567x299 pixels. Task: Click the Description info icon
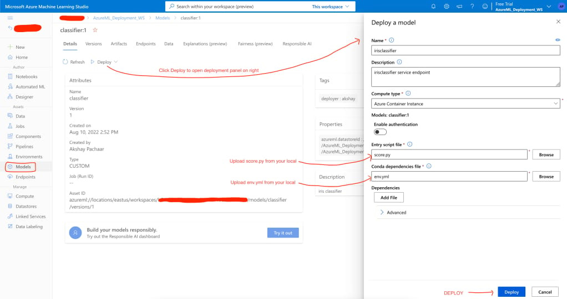[x=399, y=62]
